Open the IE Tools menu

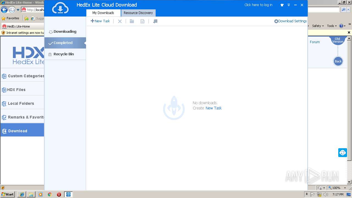332,26
